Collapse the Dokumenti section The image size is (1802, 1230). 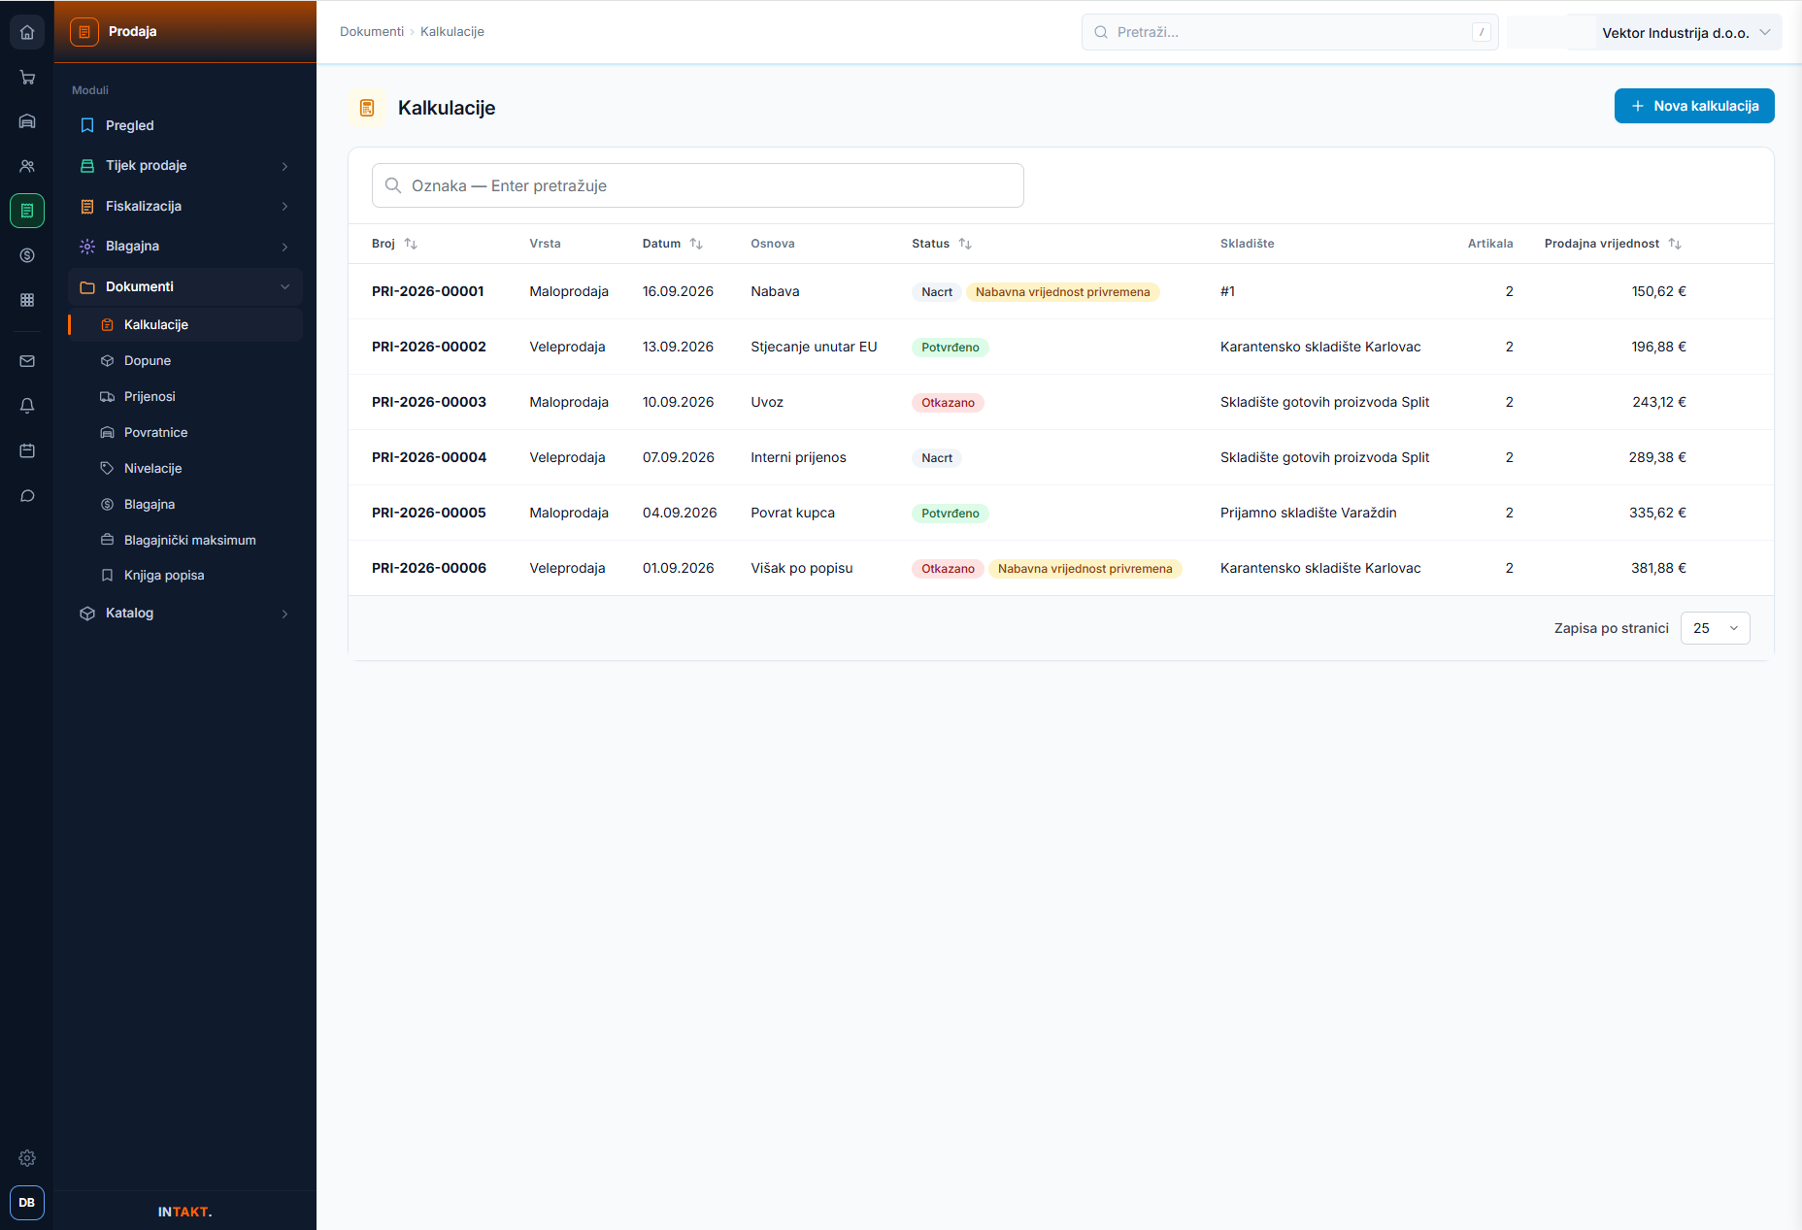[184, 286]
